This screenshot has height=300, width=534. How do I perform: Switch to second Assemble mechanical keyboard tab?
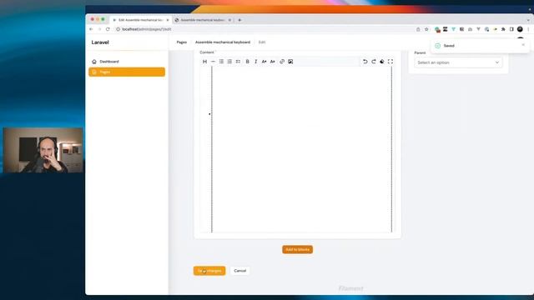203,20
